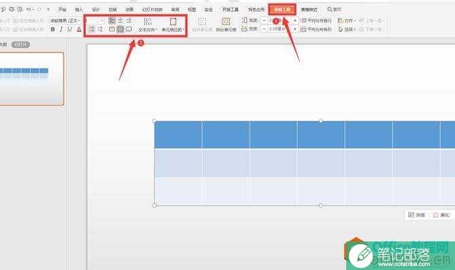The width and height of the screenshot is (455, 270).
Task: Open the 单元格边距 cell margins dropdown
Action: 173,24
